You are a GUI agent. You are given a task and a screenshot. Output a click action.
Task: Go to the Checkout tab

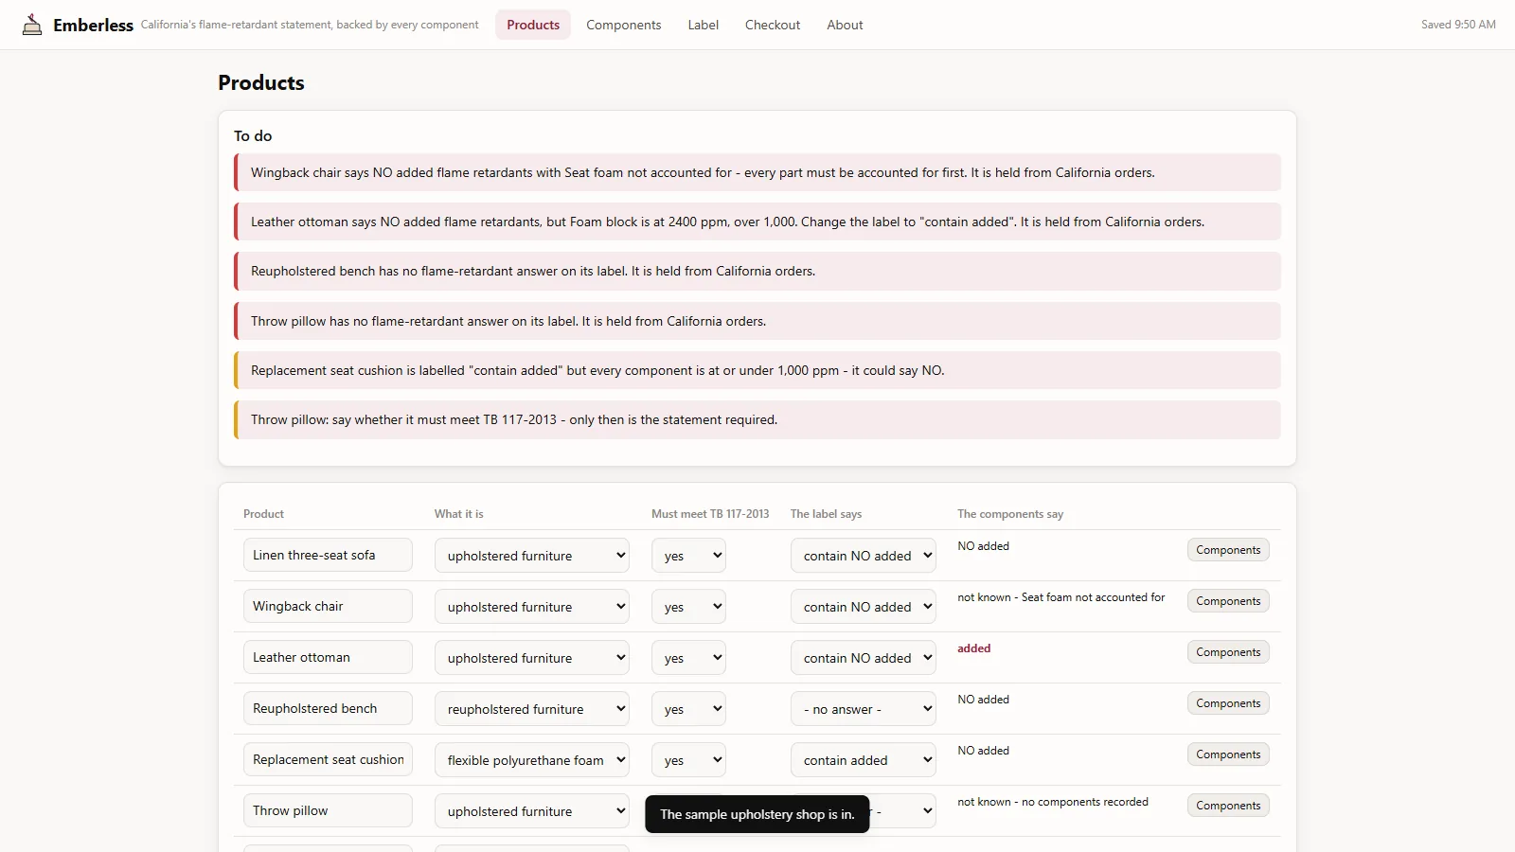(773, 25)
